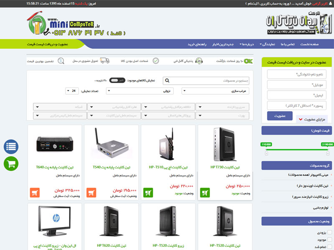Viewport: 334px width, 250px height.
Task: Click the orange cart icon for T540
Action: tap(91, 192)
